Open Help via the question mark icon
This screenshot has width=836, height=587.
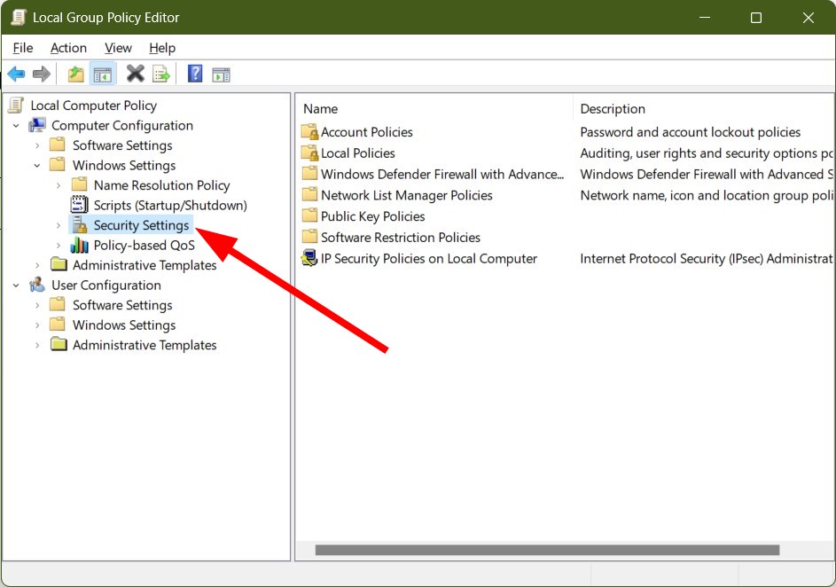pos(194,74)
